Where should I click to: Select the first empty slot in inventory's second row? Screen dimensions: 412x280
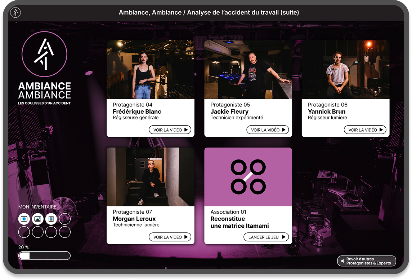24,232
